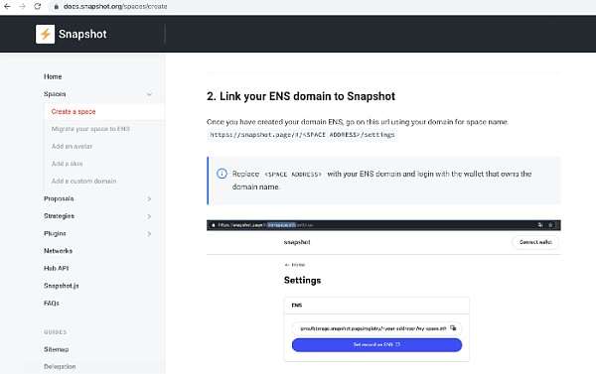Click the copy icon in ENS field

pyautogui.click(x=453, y=328)
